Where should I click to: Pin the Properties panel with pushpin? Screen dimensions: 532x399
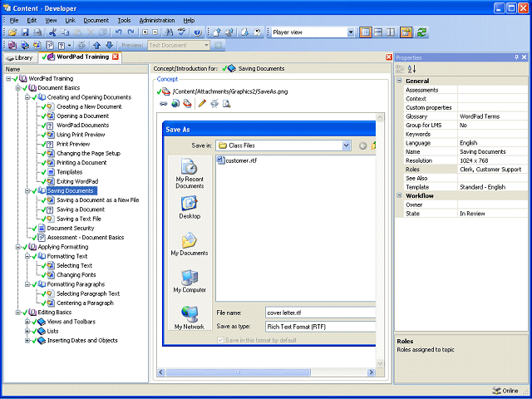tap(517, 57)
